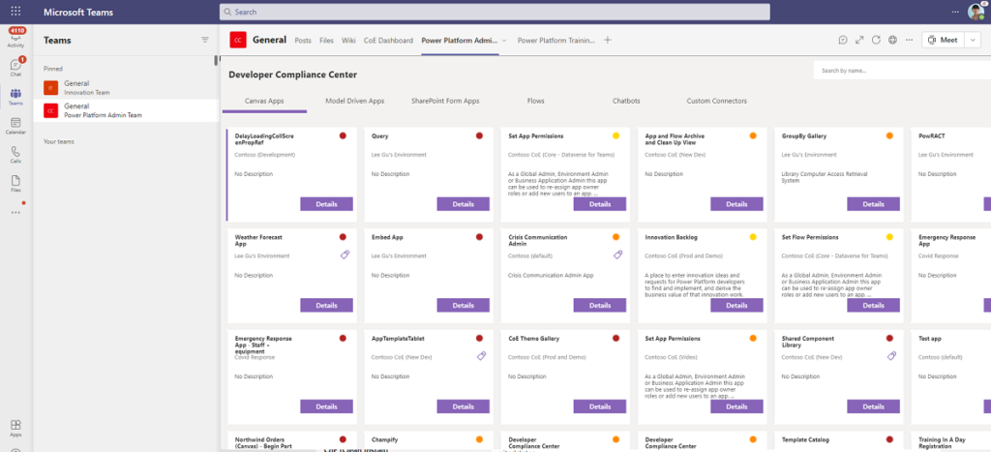Viewport: 991px width, 452px height.
Task: Open Files in left rail
Action: (x=15, y=183)
